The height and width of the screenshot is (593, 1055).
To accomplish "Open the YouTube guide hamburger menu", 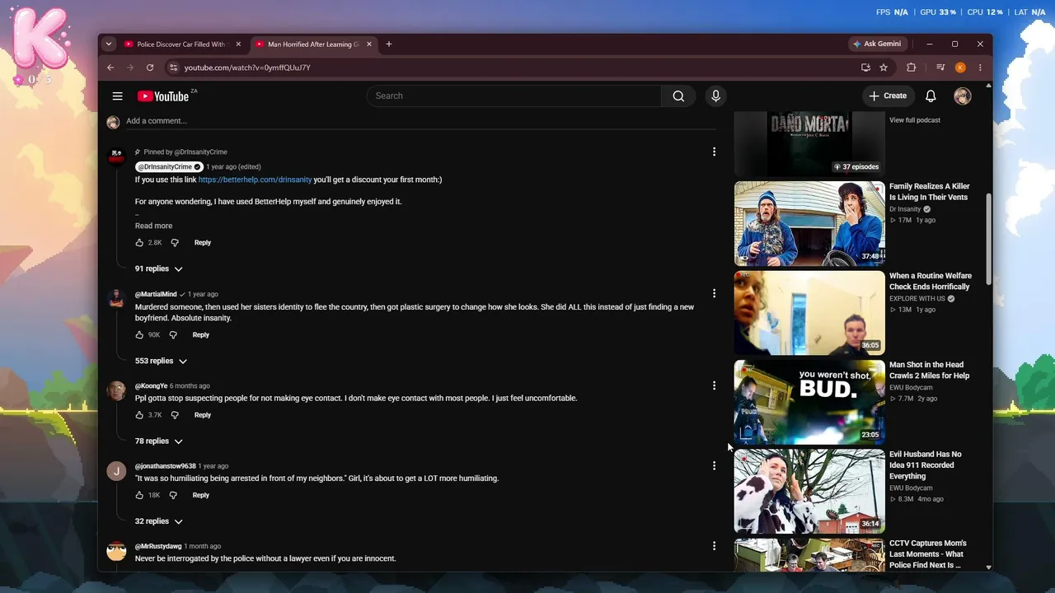I will (x=117, y=96).
